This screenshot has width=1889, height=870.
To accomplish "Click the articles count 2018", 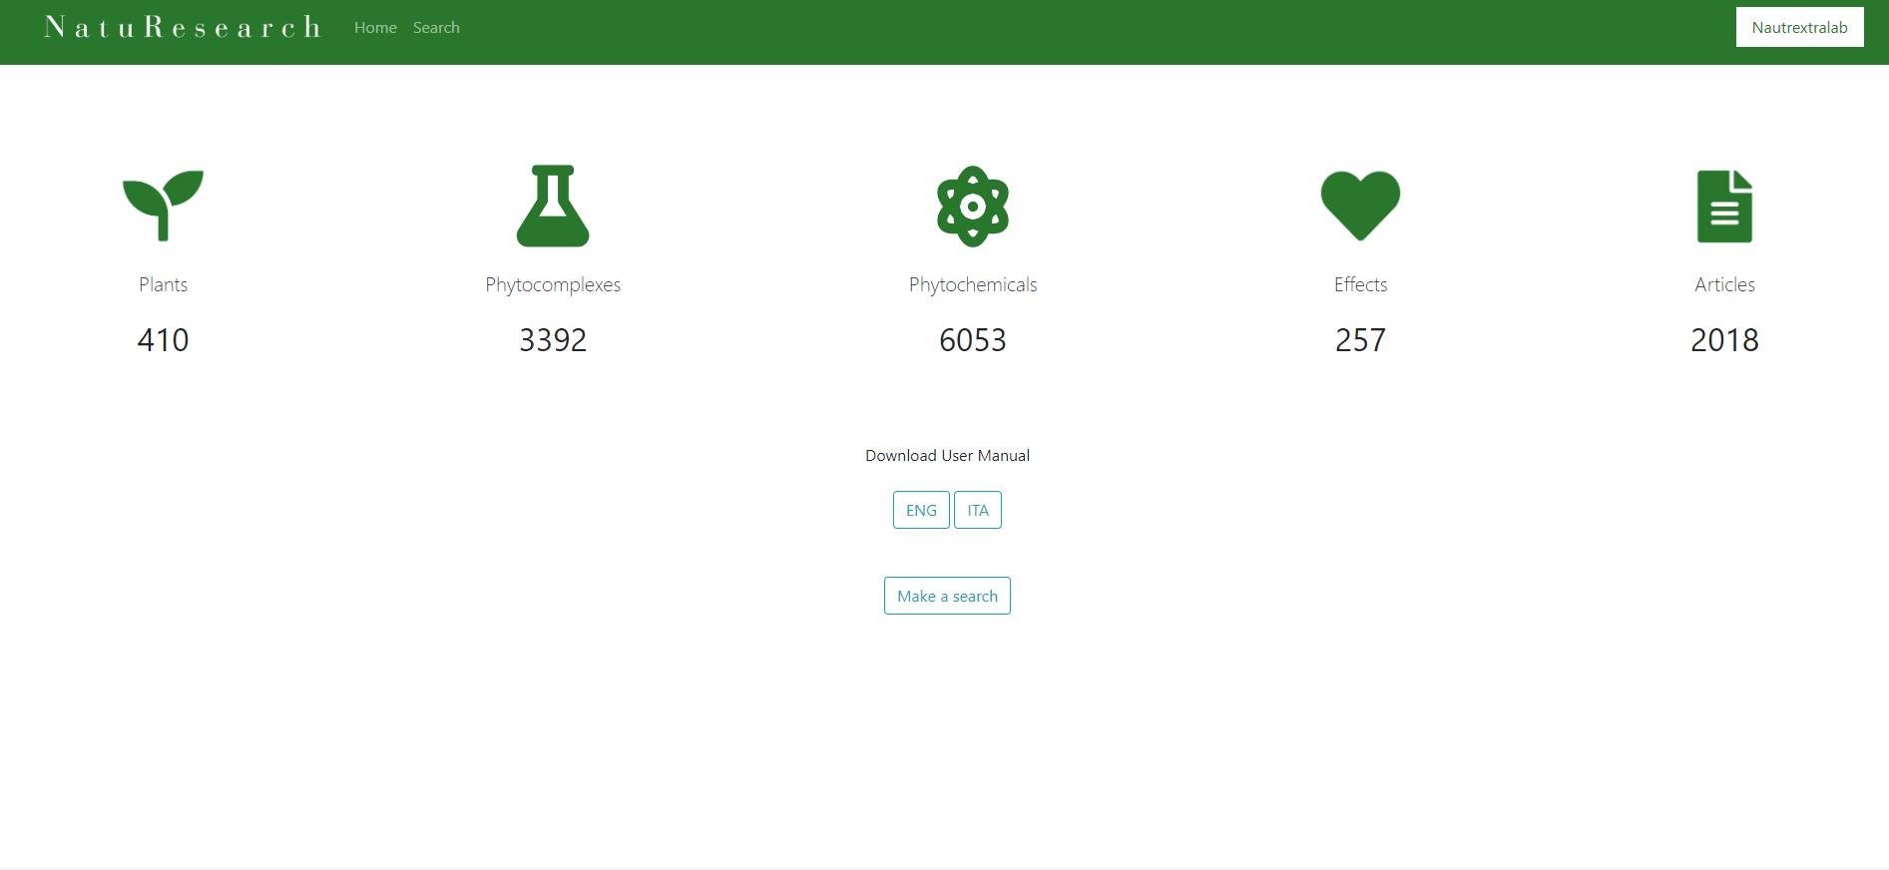I will point(1724,340).
